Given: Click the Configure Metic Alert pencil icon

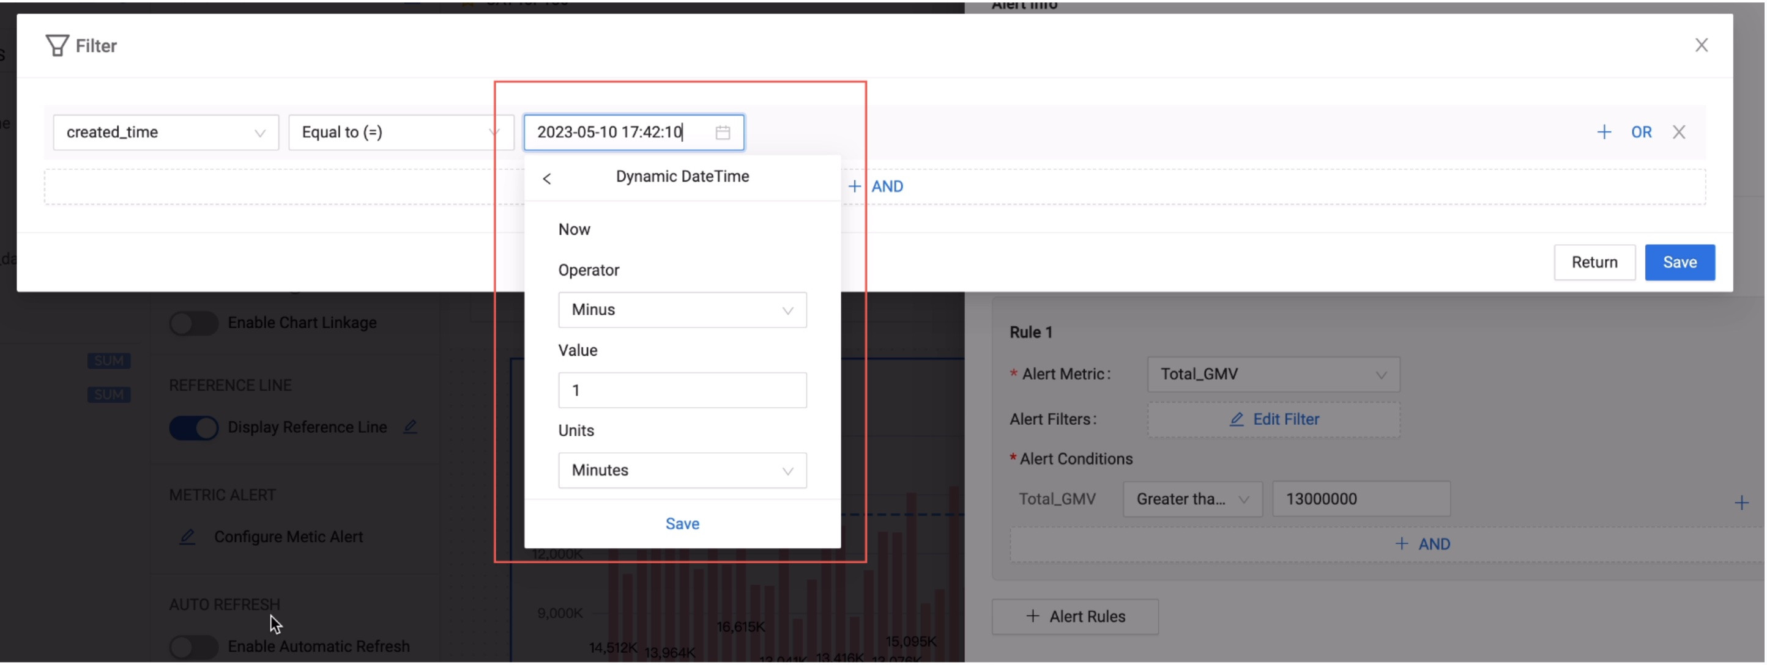Looking at the screenshot, I should (x=187, y=536).
